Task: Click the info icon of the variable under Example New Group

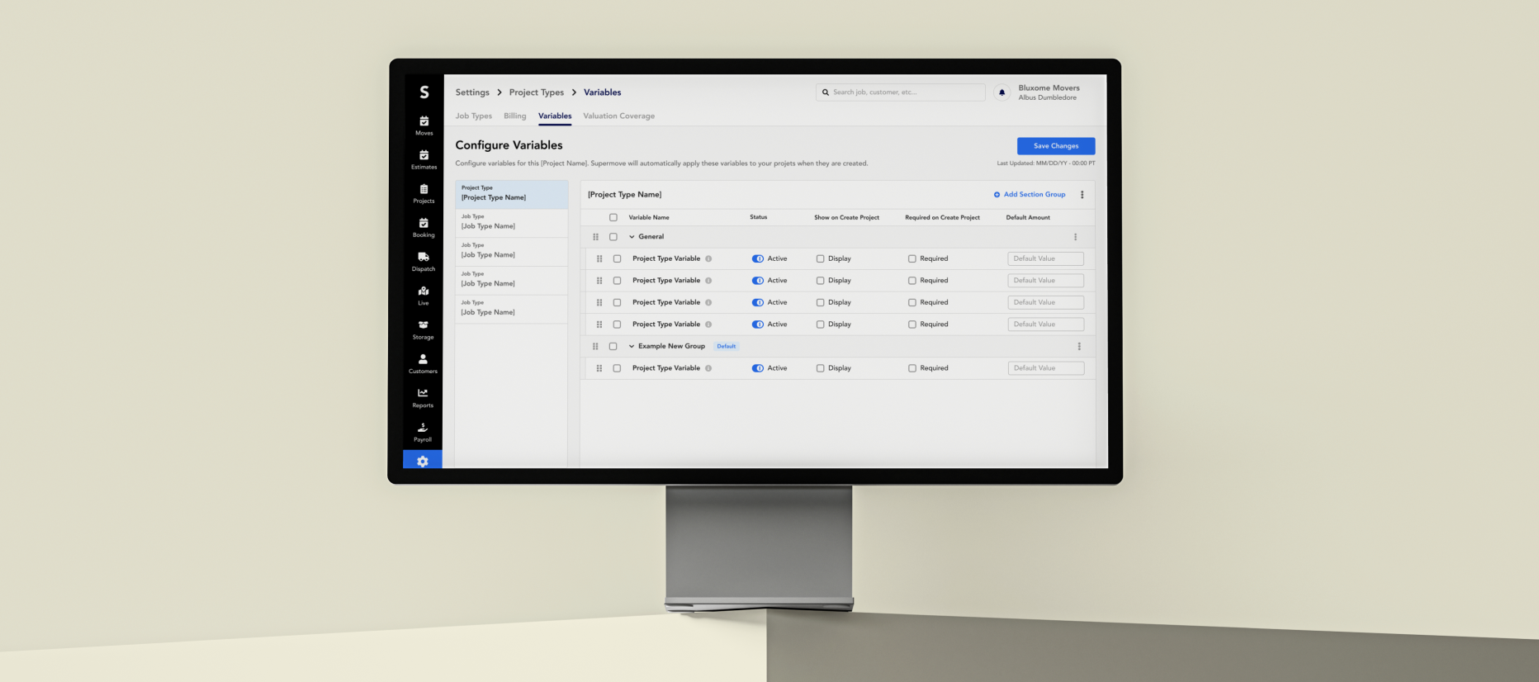Action: (x=708, y=368)
